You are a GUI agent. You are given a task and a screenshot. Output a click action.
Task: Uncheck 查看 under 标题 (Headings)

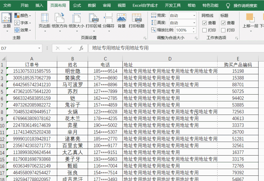(x=223, y=23)
